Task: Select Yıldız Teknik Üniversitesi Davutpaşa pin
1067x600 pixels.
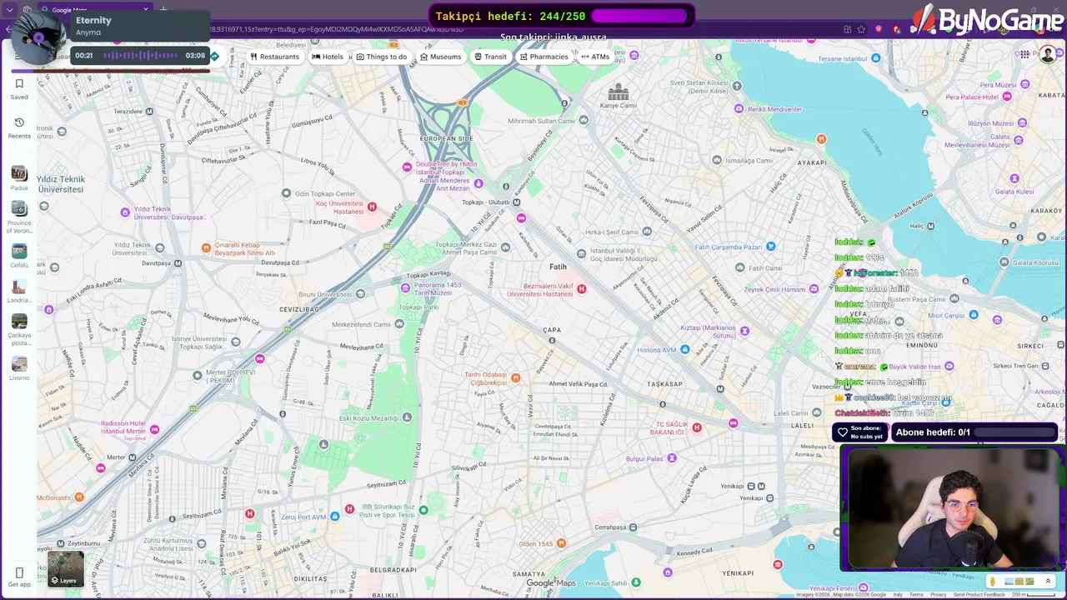Action: [x=125, y=212]
